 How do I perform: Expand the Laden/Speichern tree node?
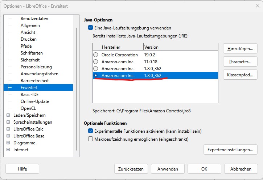[x=8, y=115]
